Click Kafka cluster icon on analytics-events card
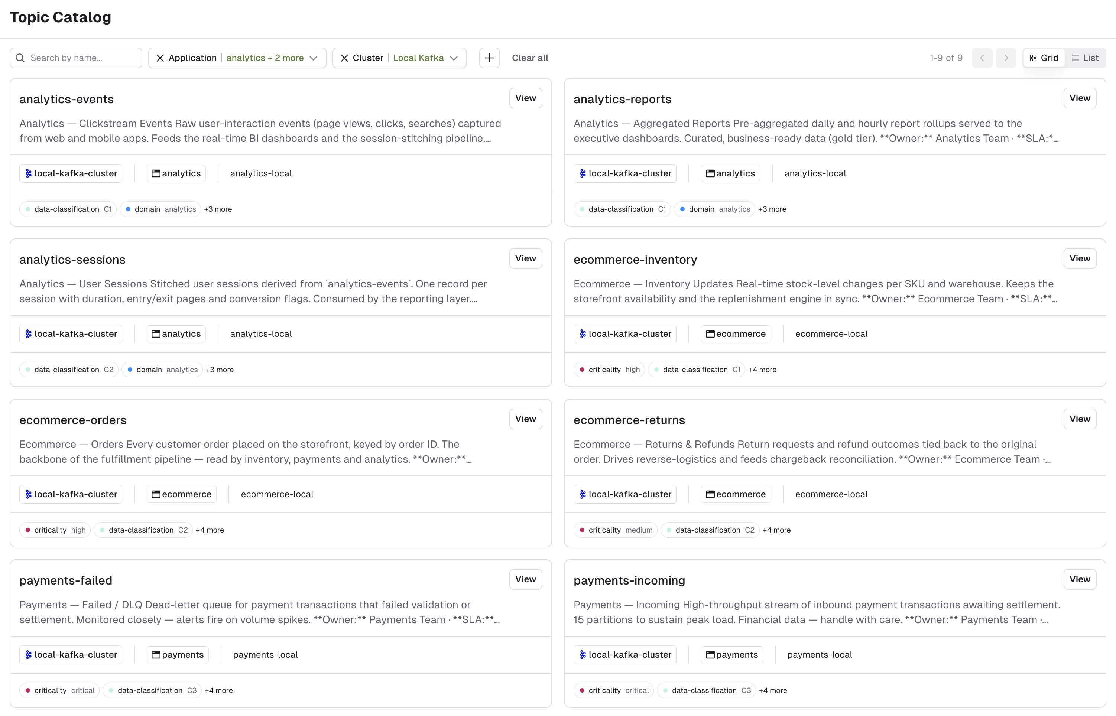1116x716 pixels. [x=28, y=173]
